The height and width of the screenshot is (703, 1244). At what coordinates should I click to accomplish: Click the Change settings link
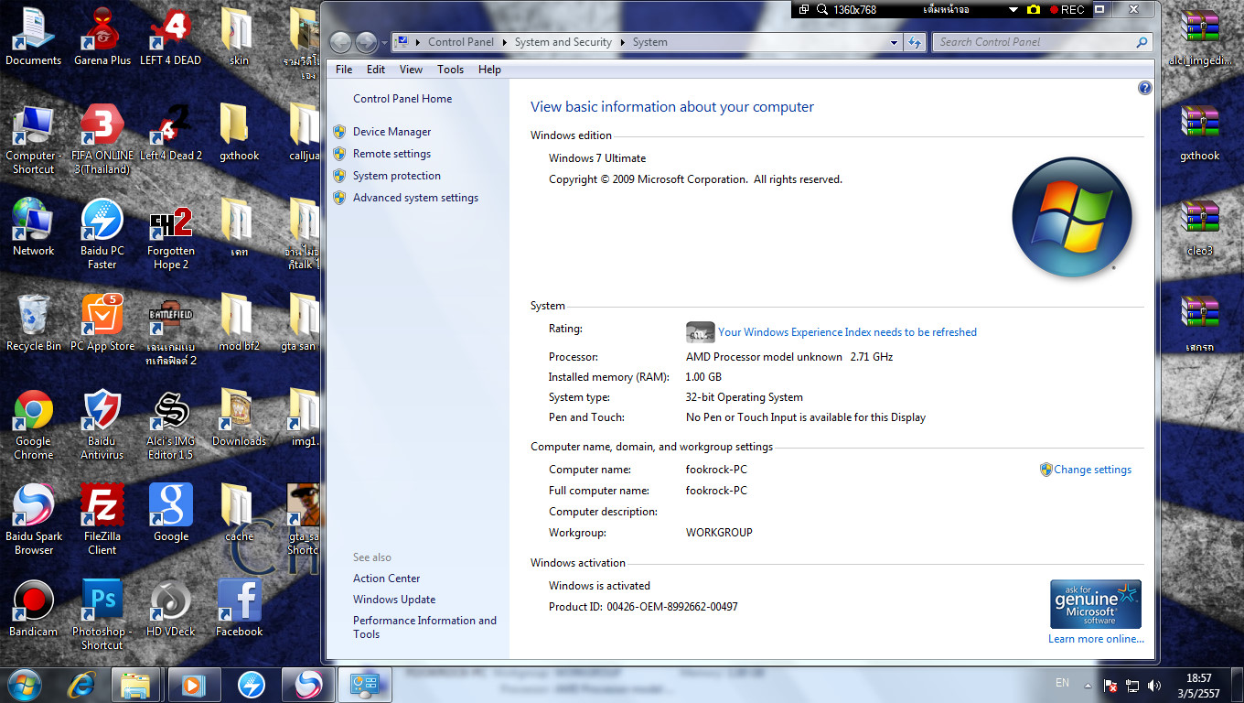pos(1092,470)
